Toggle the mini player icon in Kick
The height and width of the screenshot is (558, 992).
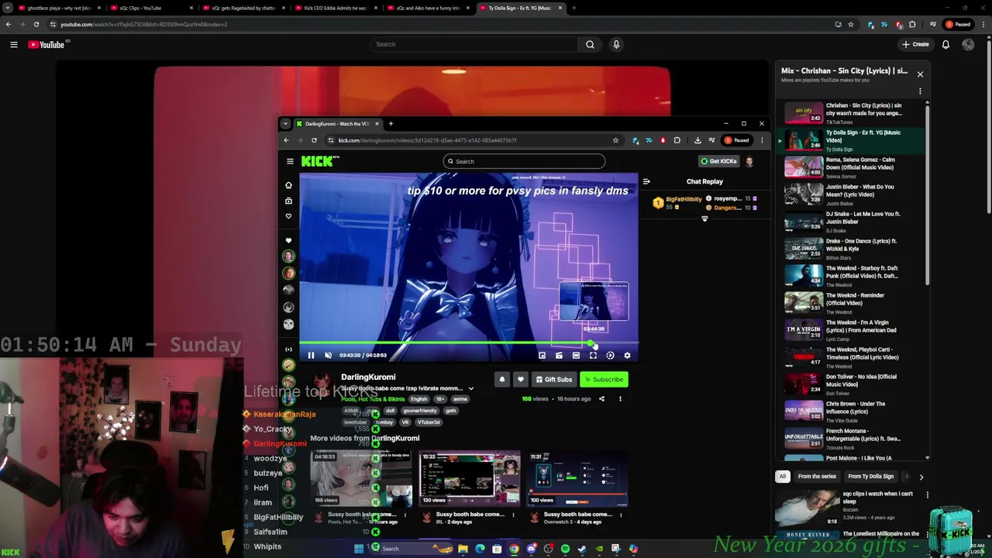pyautogui.click(x=542, y=355)
